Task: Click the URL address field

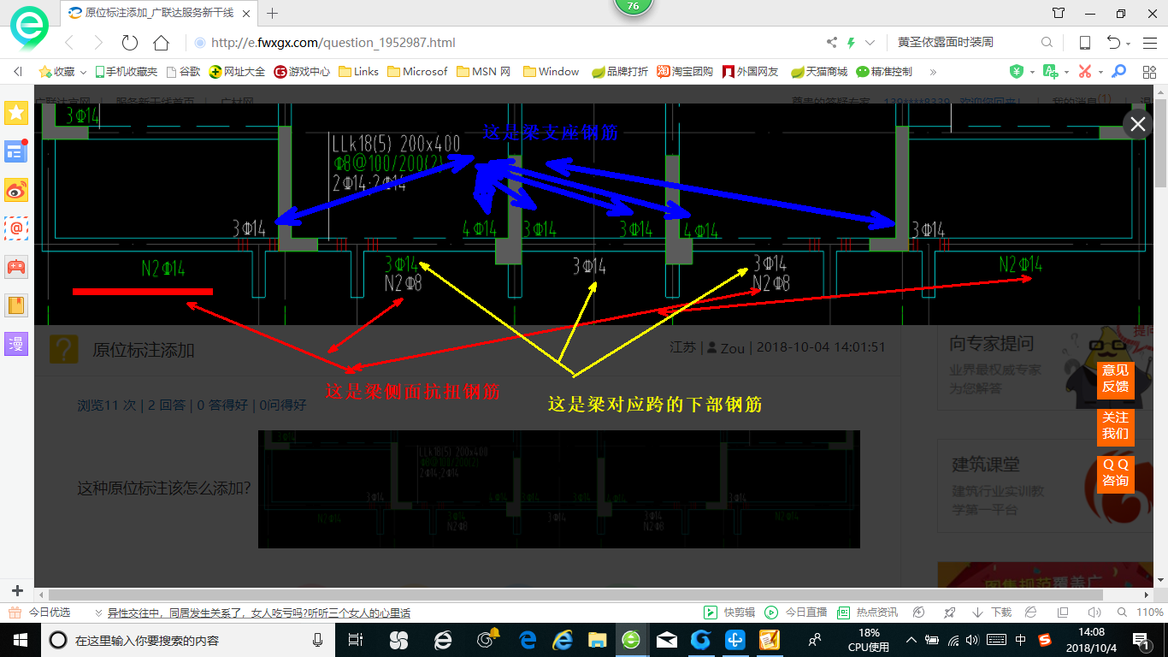Action: pos(504,43)
